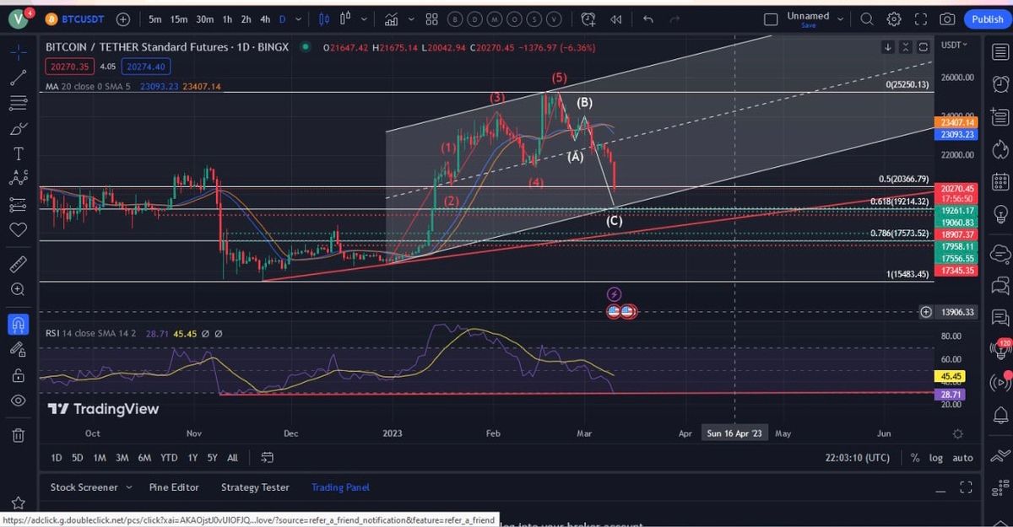Select the Text annotation tool

18,153
